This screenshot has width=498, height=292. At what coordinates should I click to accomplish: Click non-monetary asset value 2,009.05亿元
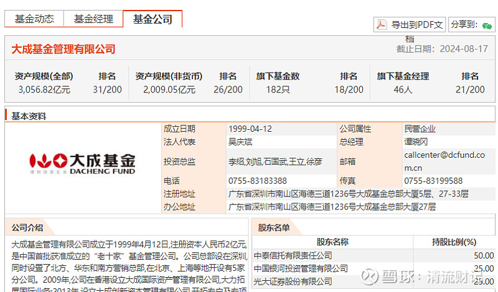(169, 89)
